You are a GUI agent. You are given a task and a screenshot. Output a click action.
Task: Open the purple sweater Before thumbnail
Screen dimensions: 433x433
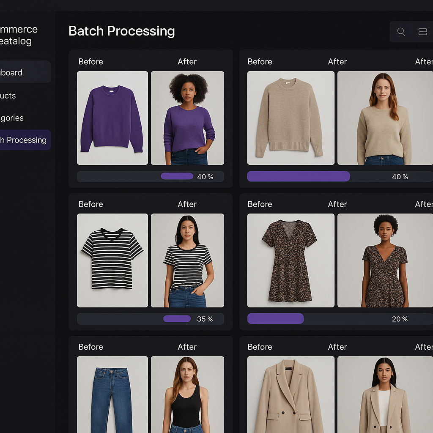112,118
